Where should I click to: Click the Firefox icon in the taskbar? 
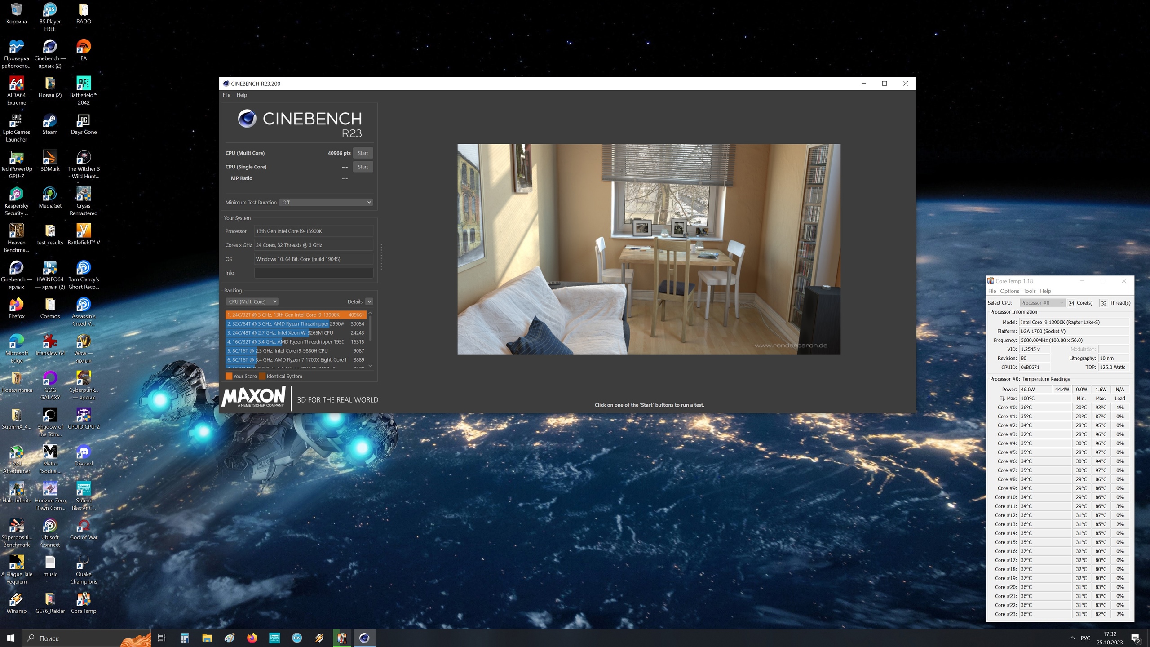(252, 638)
